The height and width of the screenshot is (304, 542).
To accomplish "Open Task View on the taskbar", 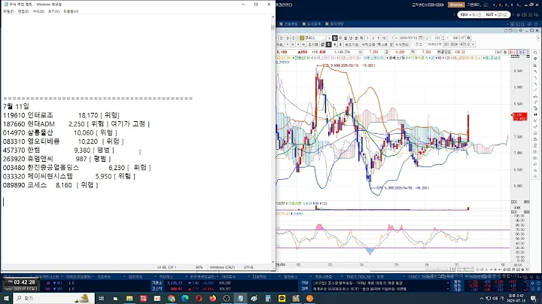I will (x=102, y=298).
